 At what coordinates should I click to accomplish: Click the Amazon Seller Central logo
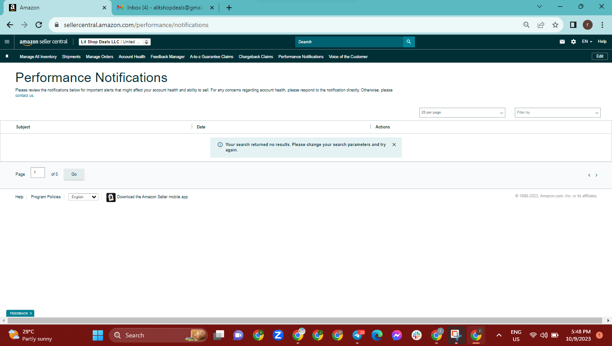(x=44, y=41)
